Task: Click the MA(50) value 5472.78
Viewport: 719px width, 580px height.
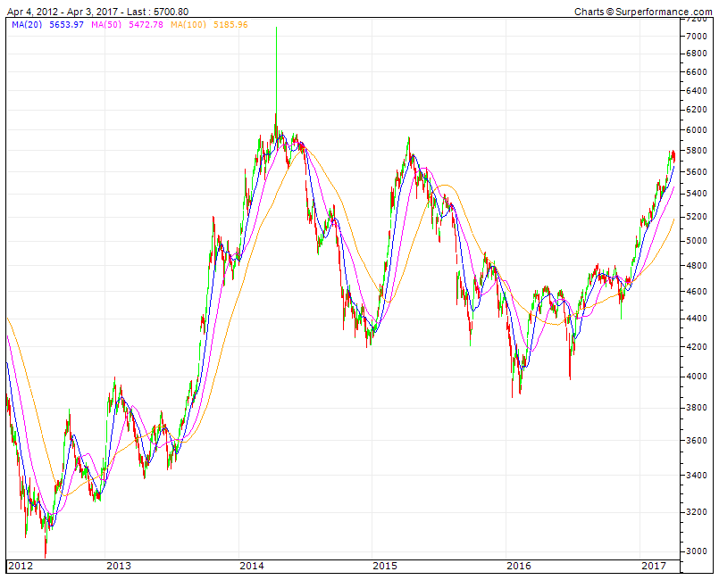Action: click(x=146, y=25)
